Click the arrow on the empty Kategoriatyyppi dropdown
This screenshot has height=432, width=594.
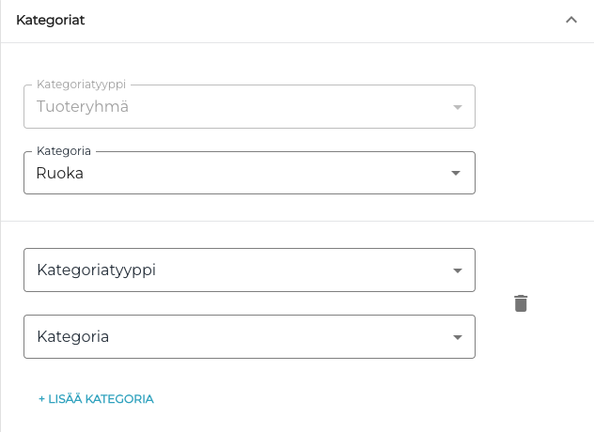[x=457, y=270]
